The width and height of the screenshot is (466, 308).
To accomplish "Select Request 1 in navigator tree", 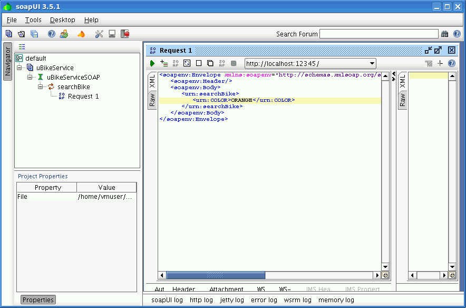I will [x=83, y=97].
